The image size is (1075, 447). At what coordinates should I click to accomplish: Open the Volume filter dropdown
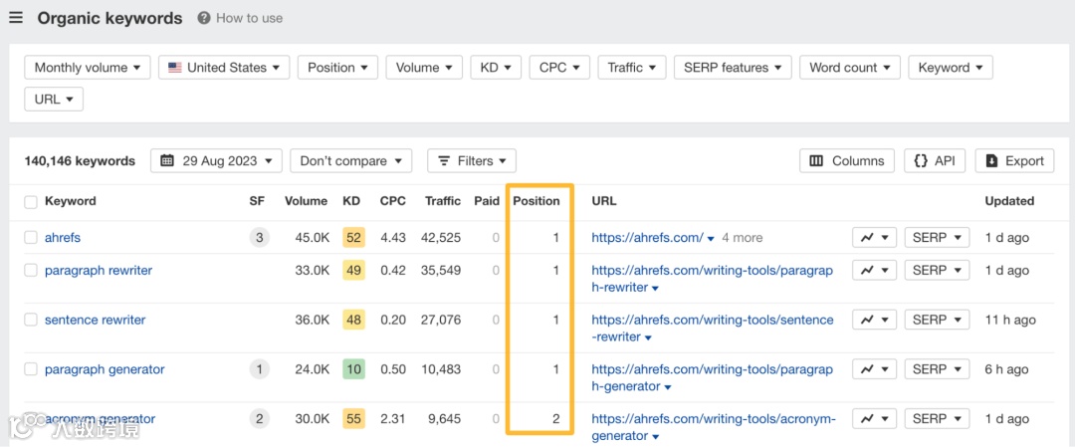[x=424, y=67]
